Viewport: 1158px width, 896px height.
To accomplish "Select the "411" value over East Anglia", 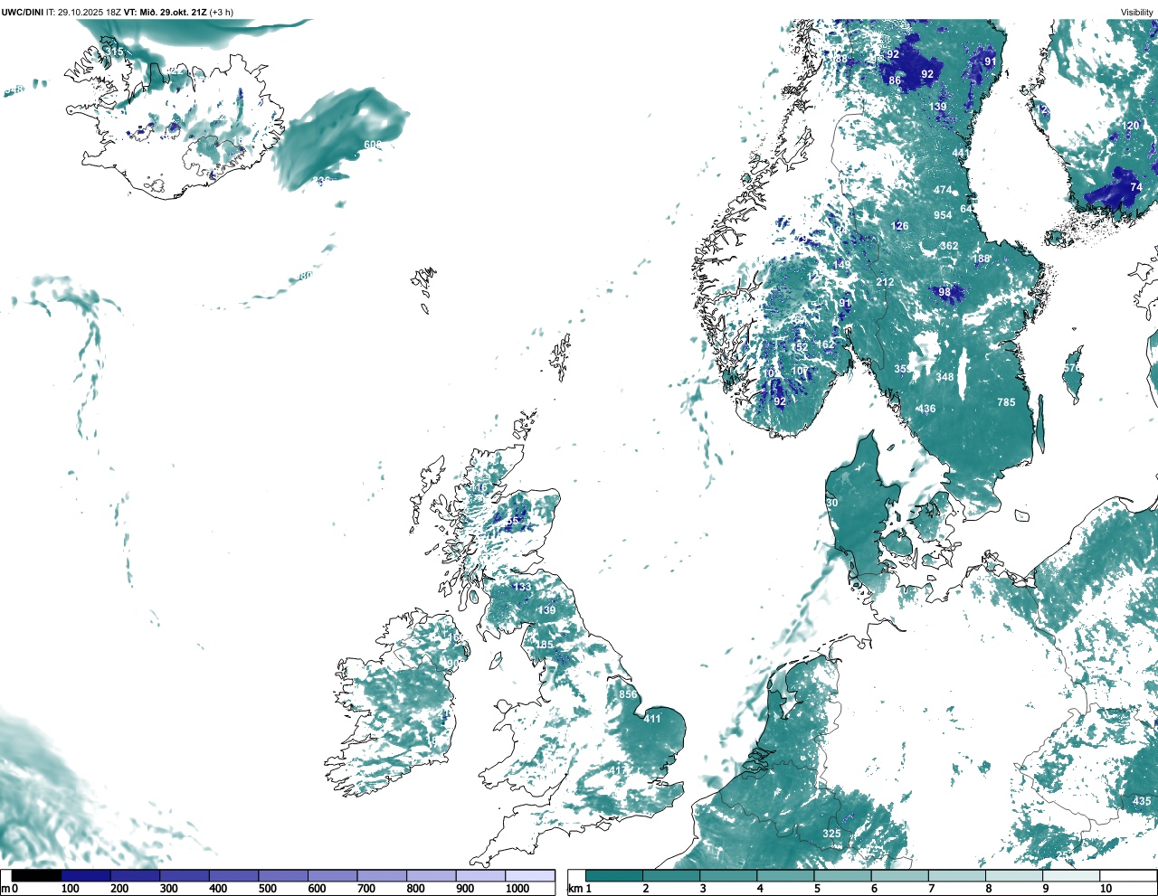I will click(651, 719).
